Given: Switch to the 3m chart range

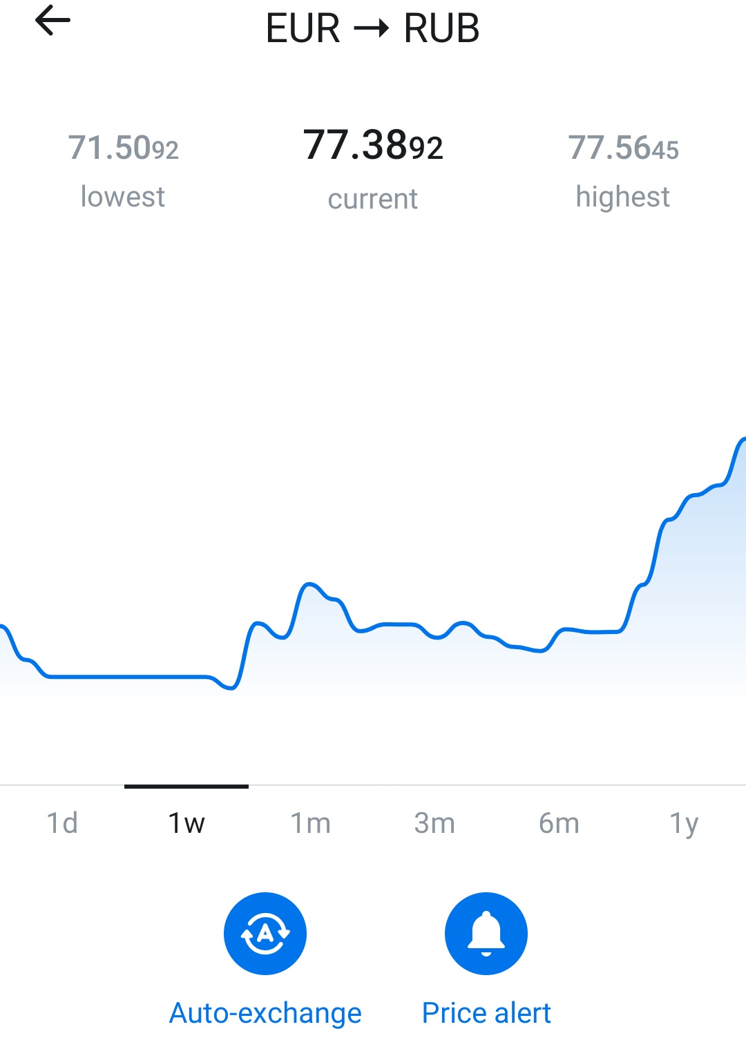Looking at the screenshot, I should 435,823.
